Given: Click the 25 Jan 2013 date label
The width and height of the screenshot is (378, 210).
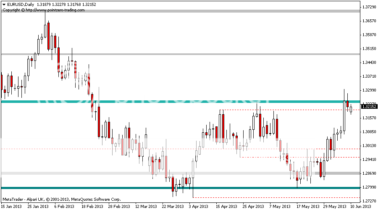Looking at the screenshot, I should (38, 206).
